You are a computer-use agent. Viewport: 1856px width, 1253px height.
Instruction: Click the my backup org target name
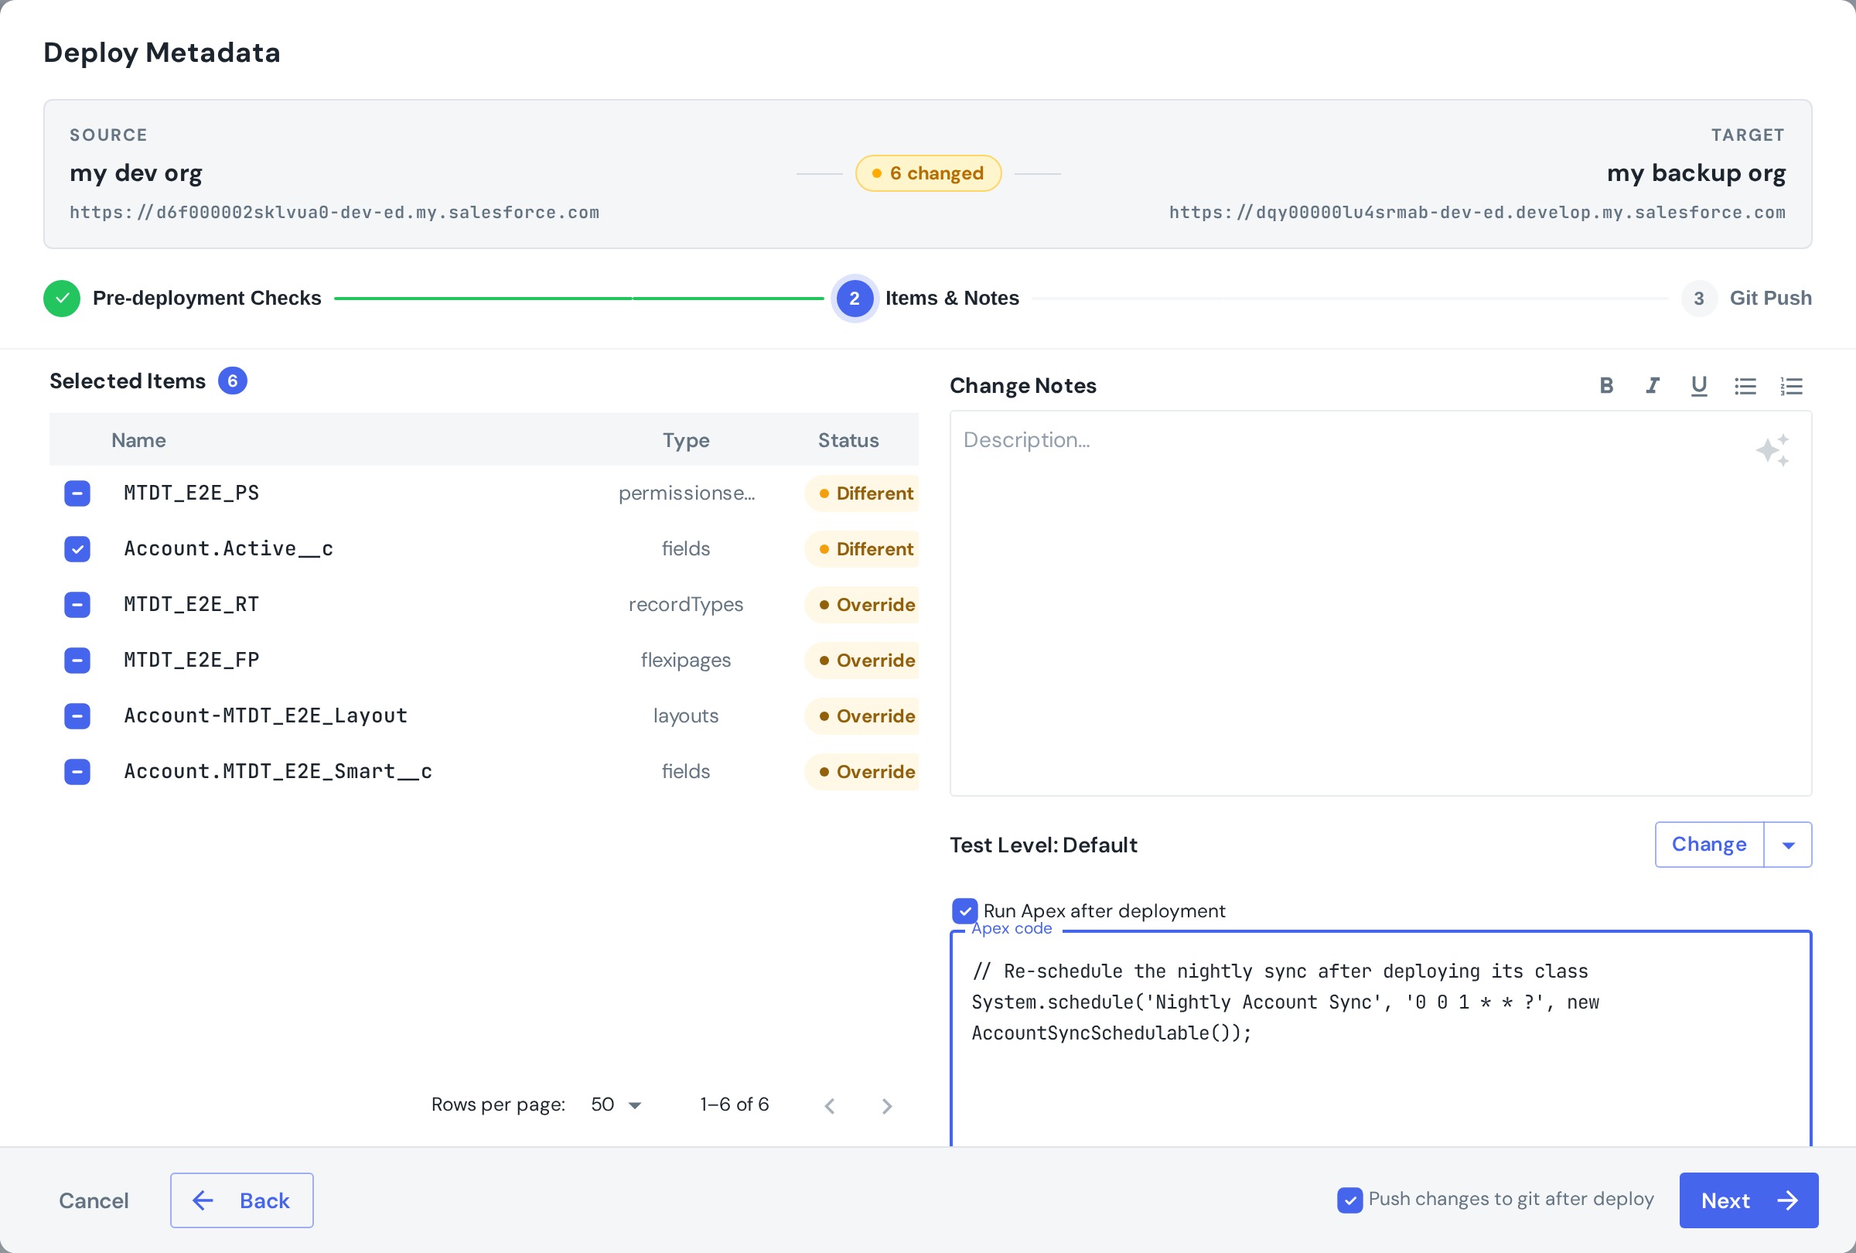pyautogui.click(x=1696, y=173)
